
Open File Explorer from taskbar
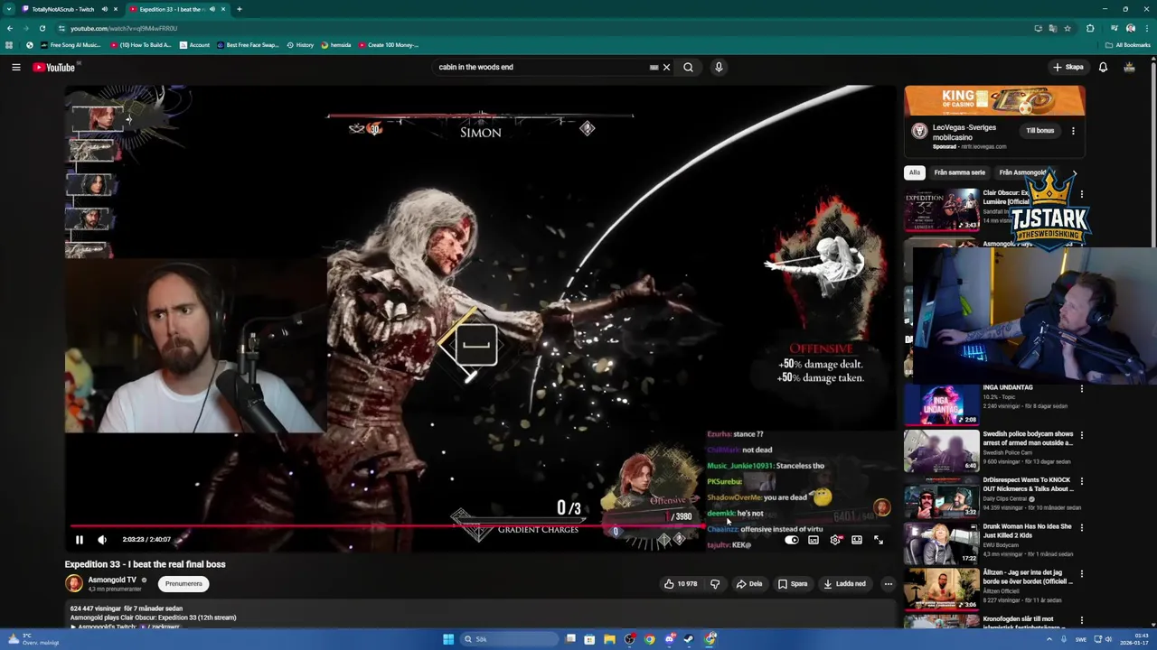609,639
